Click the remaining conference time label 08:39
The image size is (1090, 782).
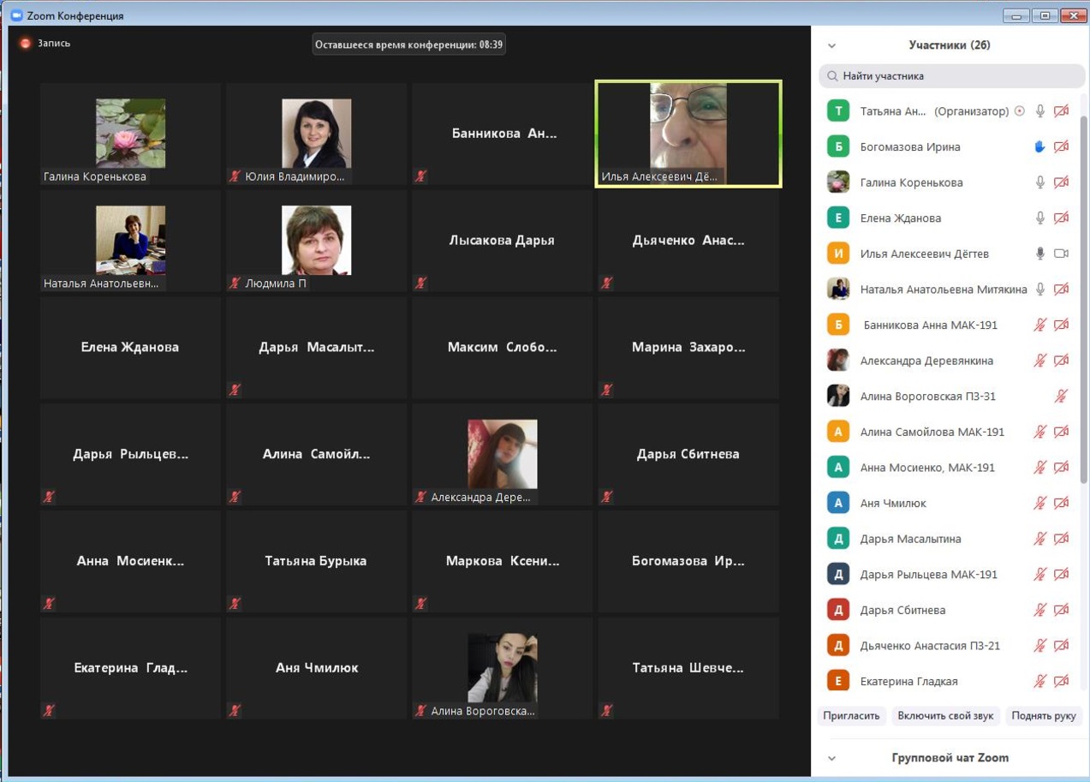(409, 45)
